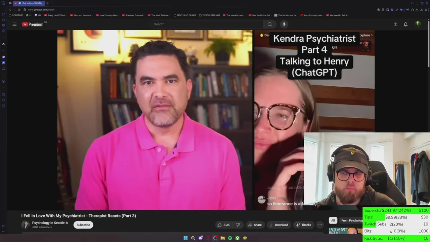Open the LL bookmark
430x242 pixels.
click(x=29, y=15)
